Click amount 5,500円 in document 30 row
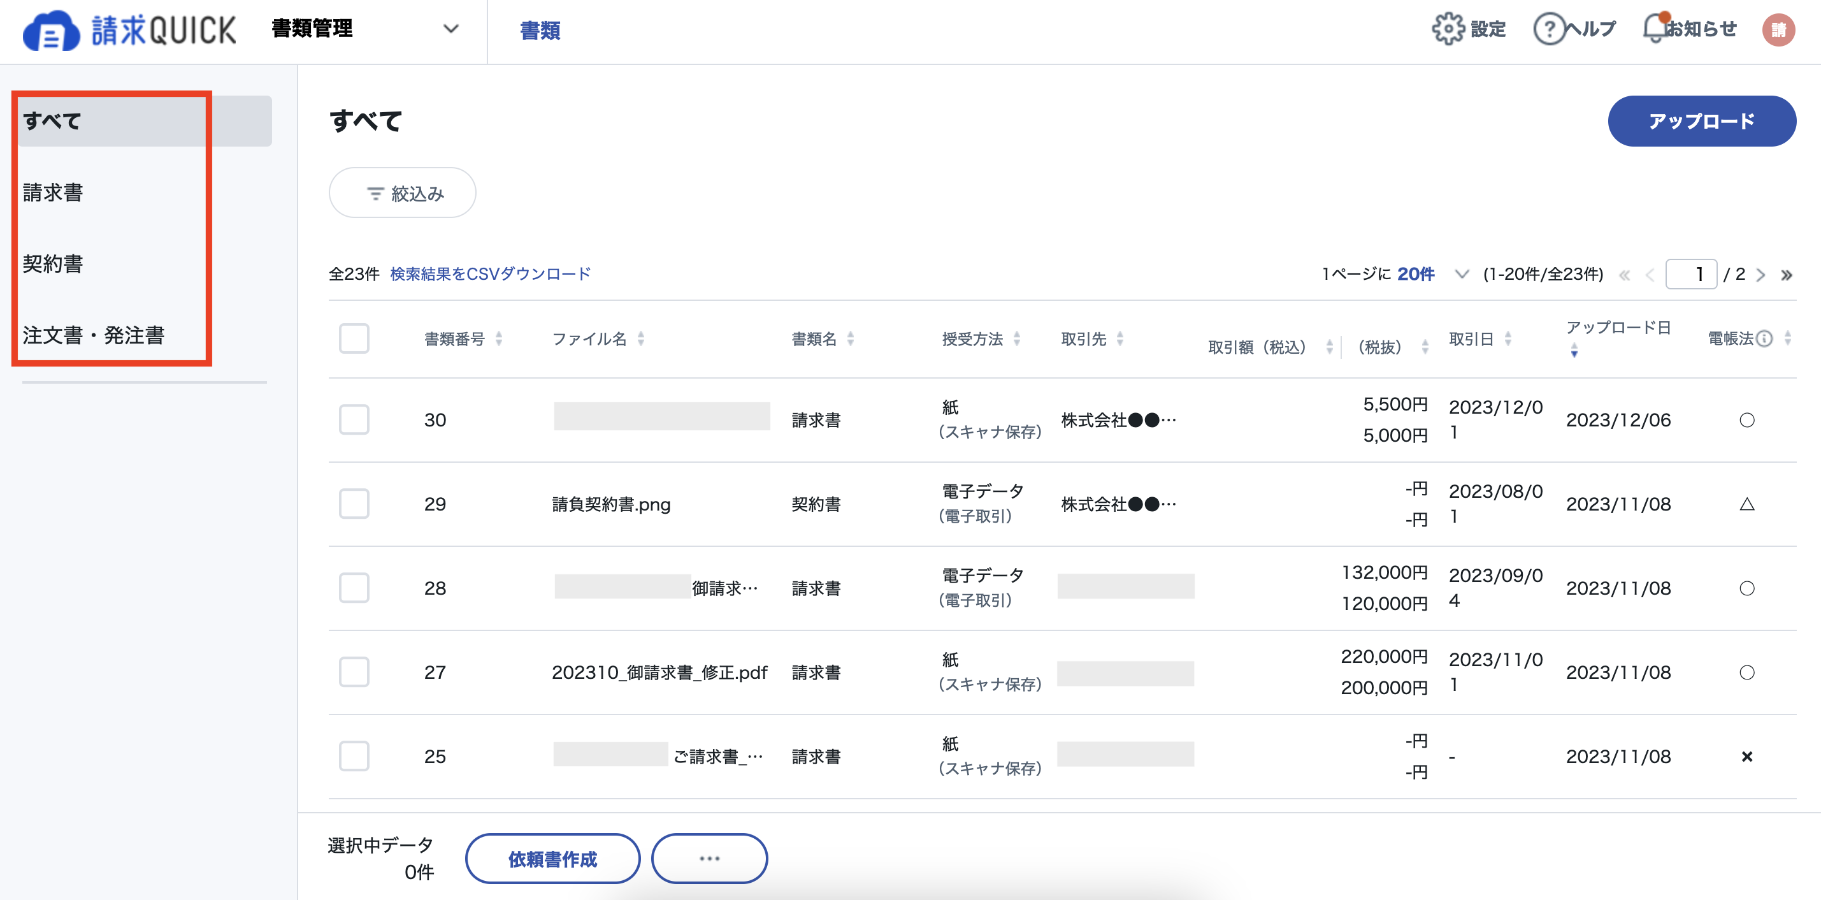 click(x=1395, y=404)
